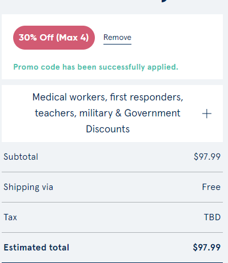The height and width of the screenshot is (263, 228).
Task: Expand discounts section with plus icon
Action: tap(207, 114)
